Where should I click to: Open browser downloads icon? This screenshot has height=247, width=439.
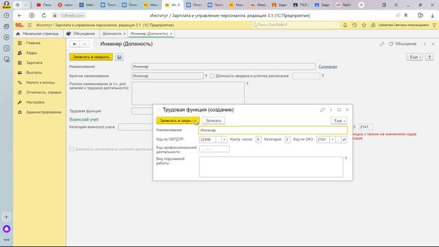pos(432,15)
